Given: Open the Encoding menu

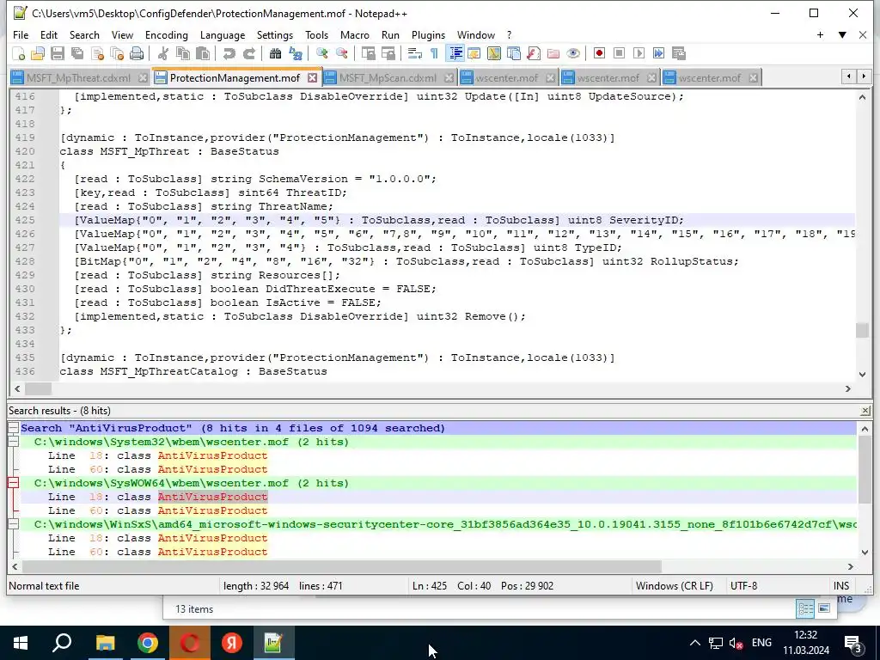Looking at the screenshot, I should (x=166, y=34).
